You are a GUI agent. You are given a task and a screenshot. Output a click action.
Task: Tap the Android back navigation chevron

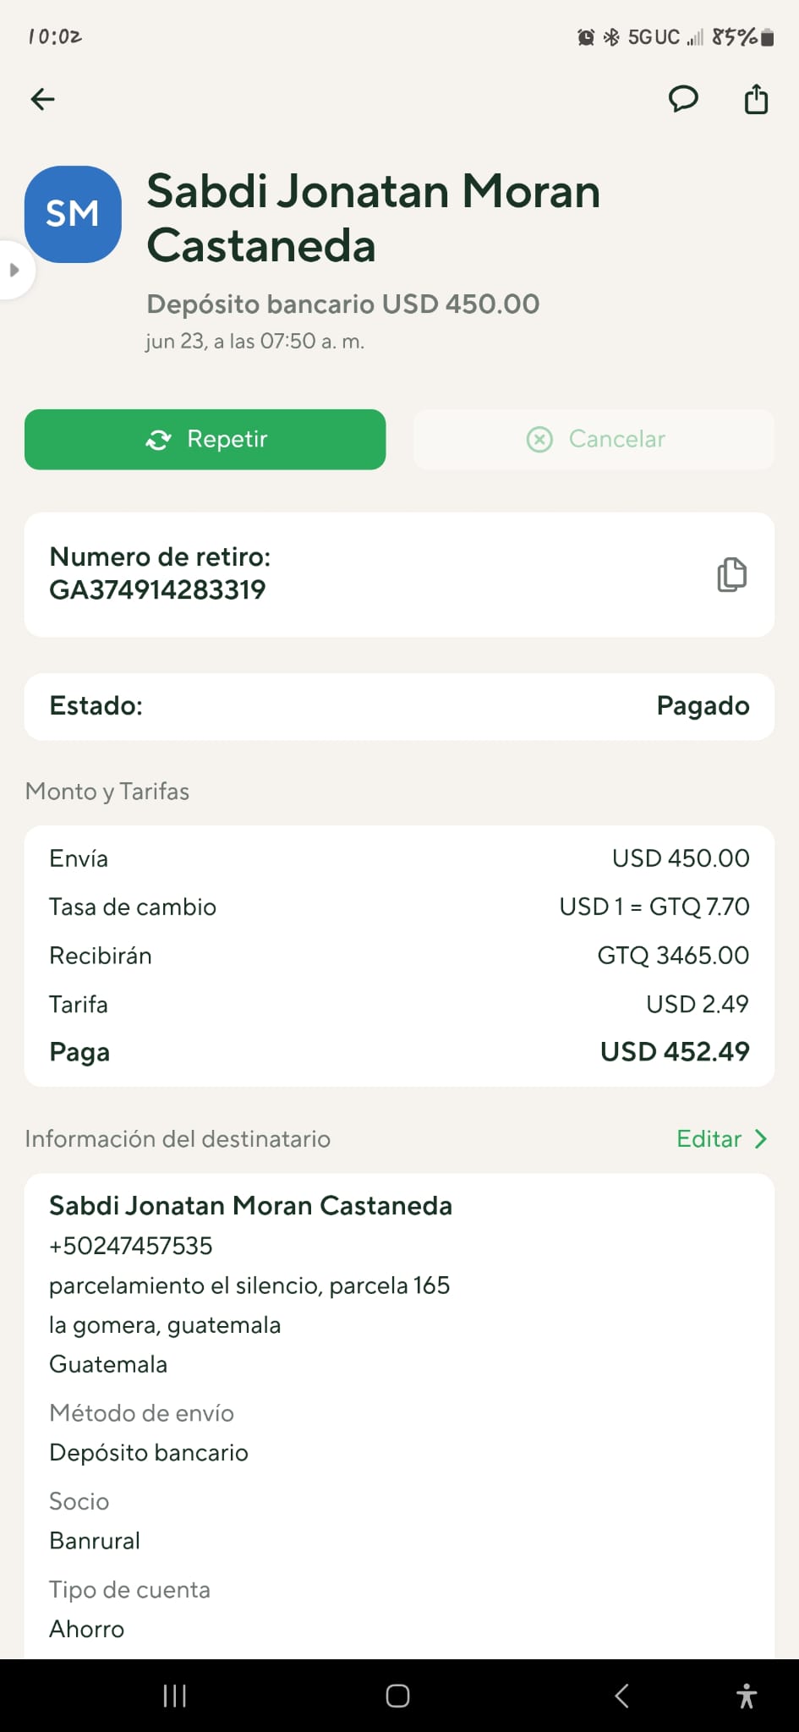(x=622, y=1696)
